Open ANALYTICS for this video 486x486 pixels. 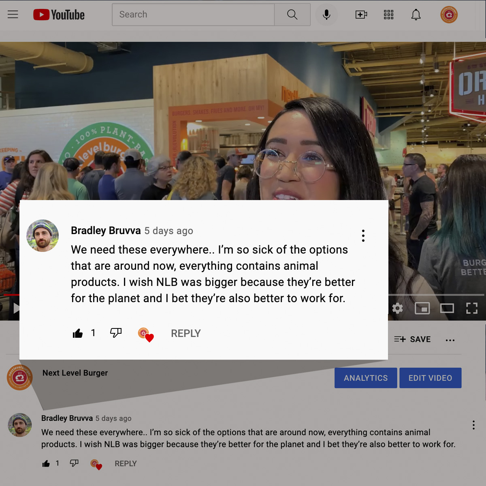pyautogui.click(x=366, y=378)
